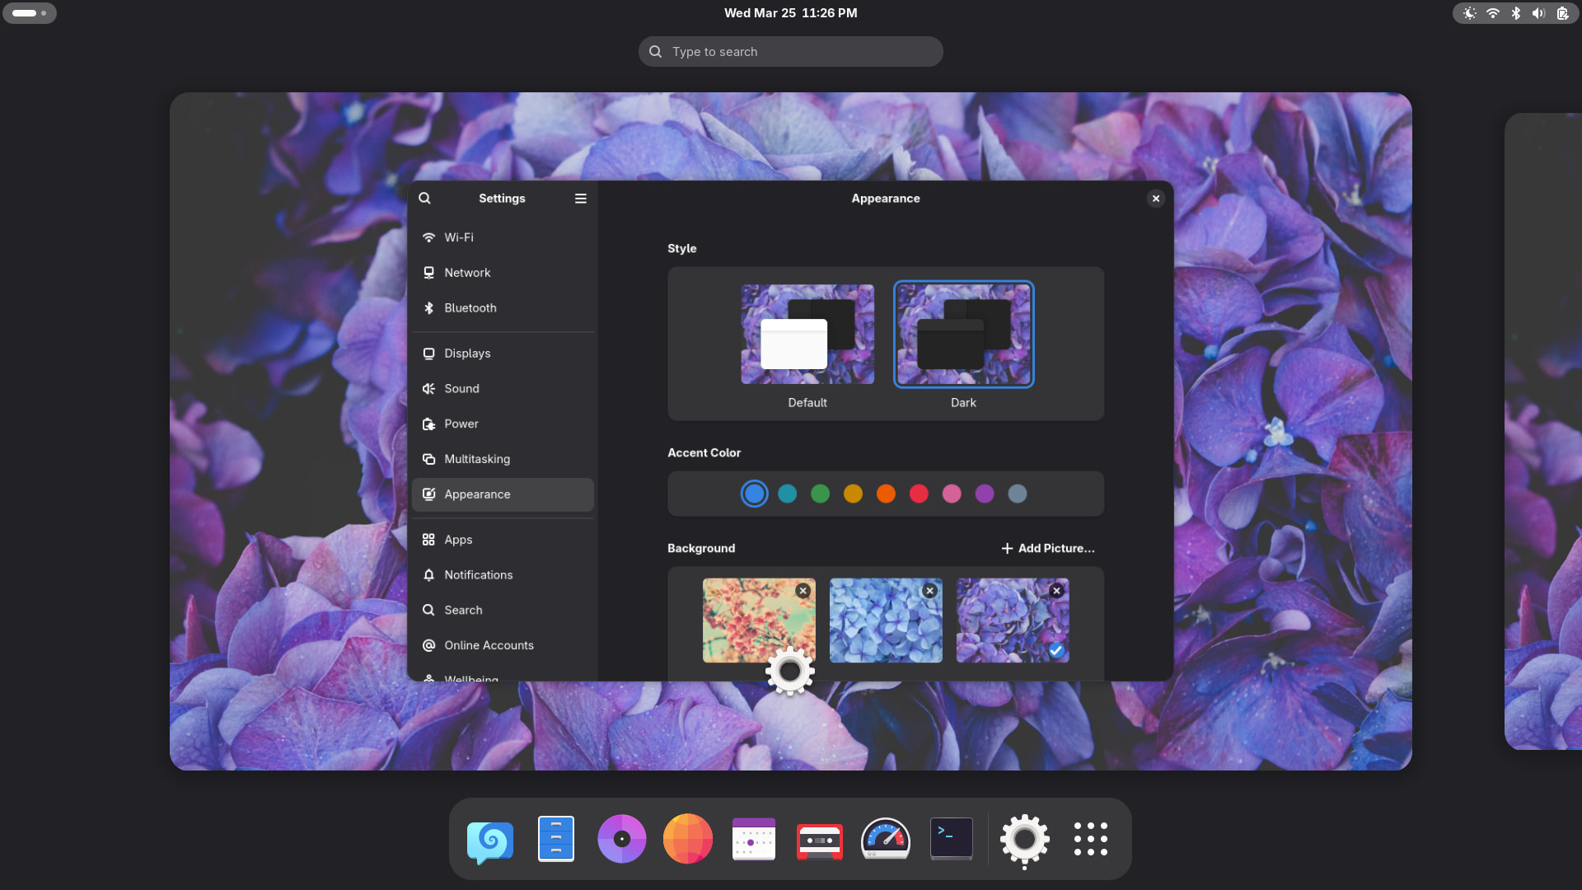The width and height of the screenshot is (1582, 890).
Task: Click the Add Picture button
Action: coord(1047,549)
